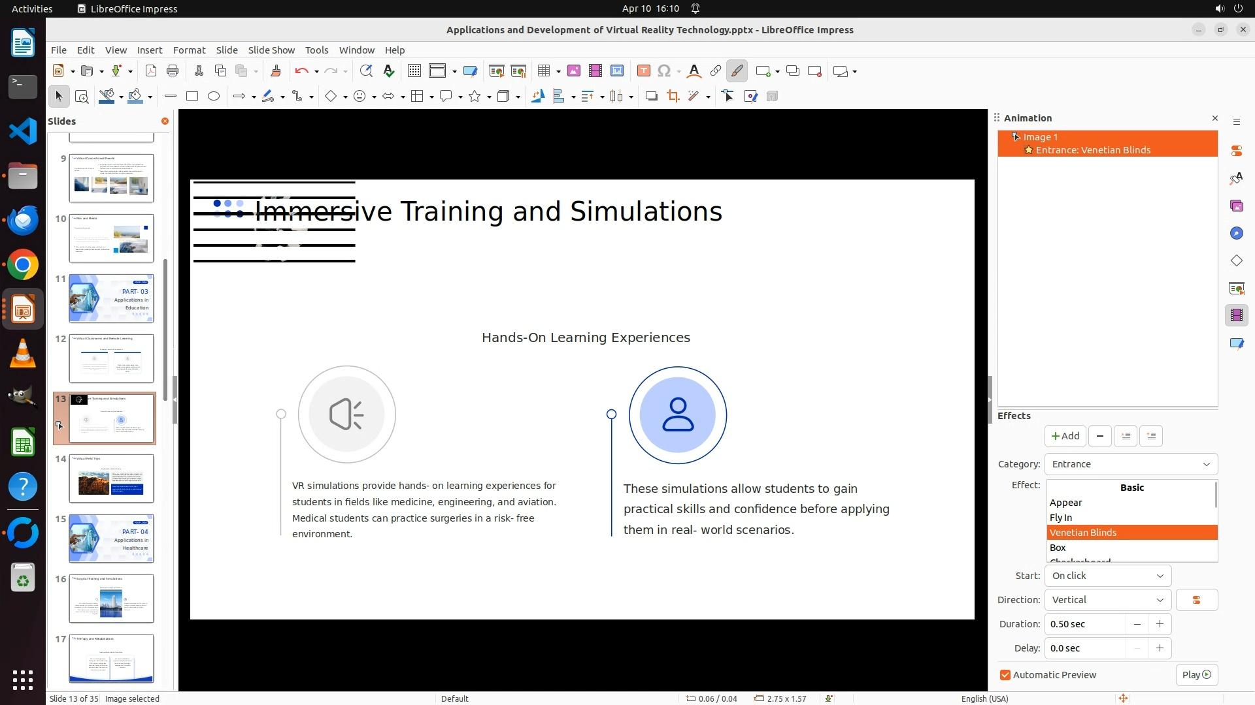Insert special character with Omega icon
This screenshot has height=705, width=1255.
[664, 71]
